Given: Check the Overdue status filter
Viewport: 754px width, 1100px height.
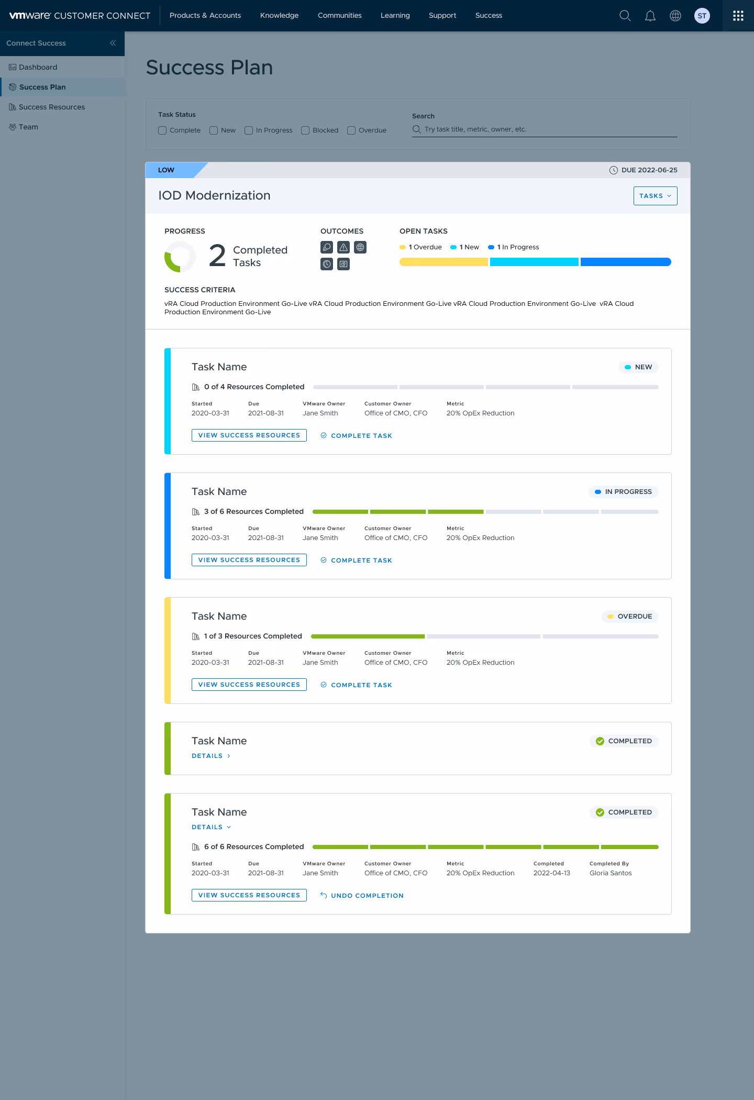Looking at the screenshot, I should click(351, 130).
